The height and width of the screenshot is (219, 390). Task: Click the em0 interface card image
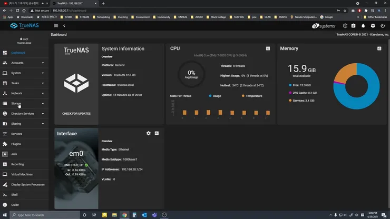click(76, 168)
